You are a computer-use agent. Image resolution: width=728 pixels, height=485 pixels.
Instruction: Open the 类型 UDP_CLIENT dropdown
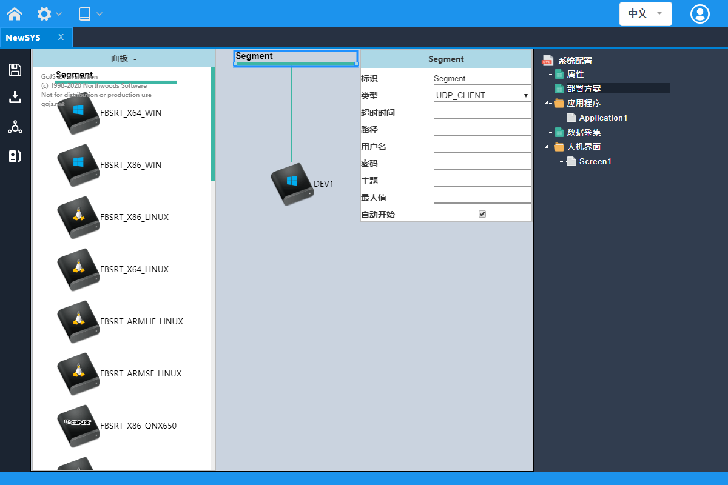click(x=482, y=95)
